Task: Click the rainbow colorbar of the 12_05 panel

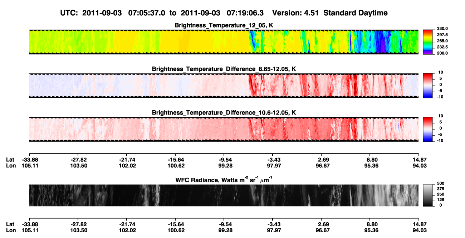Action: point(428,42)
